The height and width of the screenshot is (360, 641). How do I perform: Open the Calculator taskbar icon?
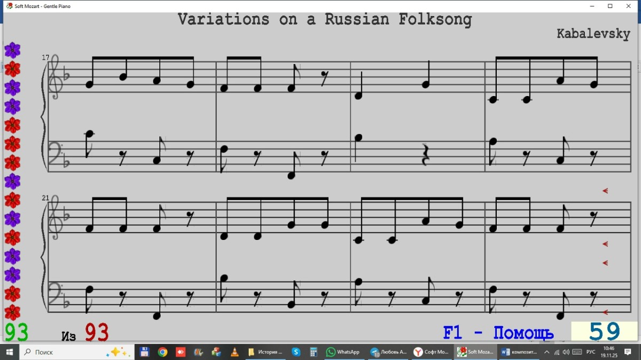[314, 352]
